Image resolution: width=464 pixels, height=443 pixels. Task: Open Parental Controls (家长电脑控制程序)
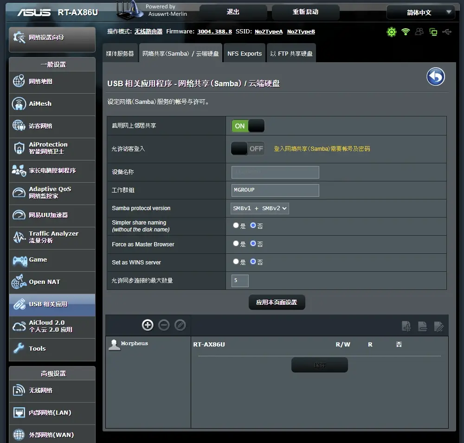52,171
